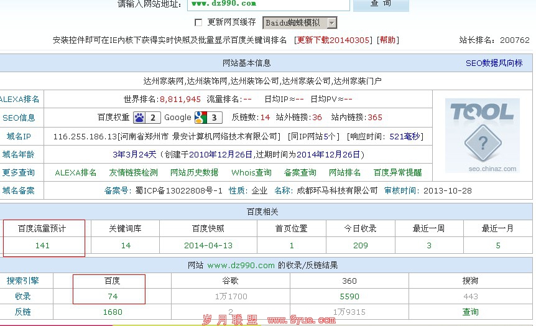This screenshot has width=536, height=326.
Task: Click 首页位置 value 1
Action: tap(292, 246)
